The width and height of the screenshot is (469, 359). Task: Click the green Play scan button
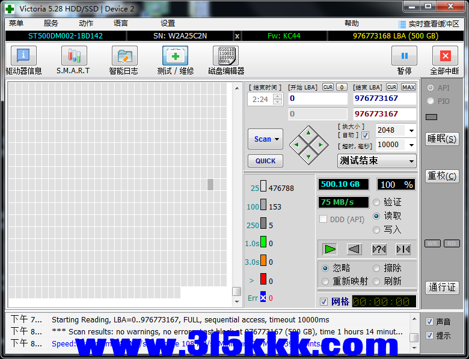(x=330, y=249)
